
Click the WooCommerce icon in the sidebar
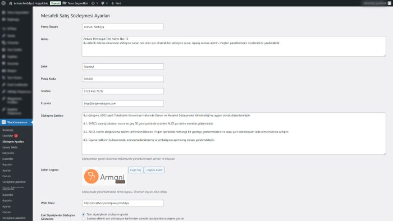pos(3,122)
